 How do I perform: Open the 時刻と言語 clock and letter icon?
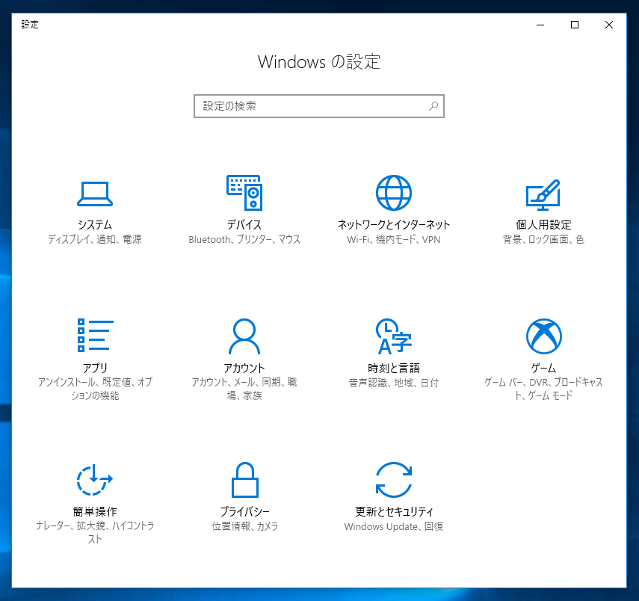[394, 336]
